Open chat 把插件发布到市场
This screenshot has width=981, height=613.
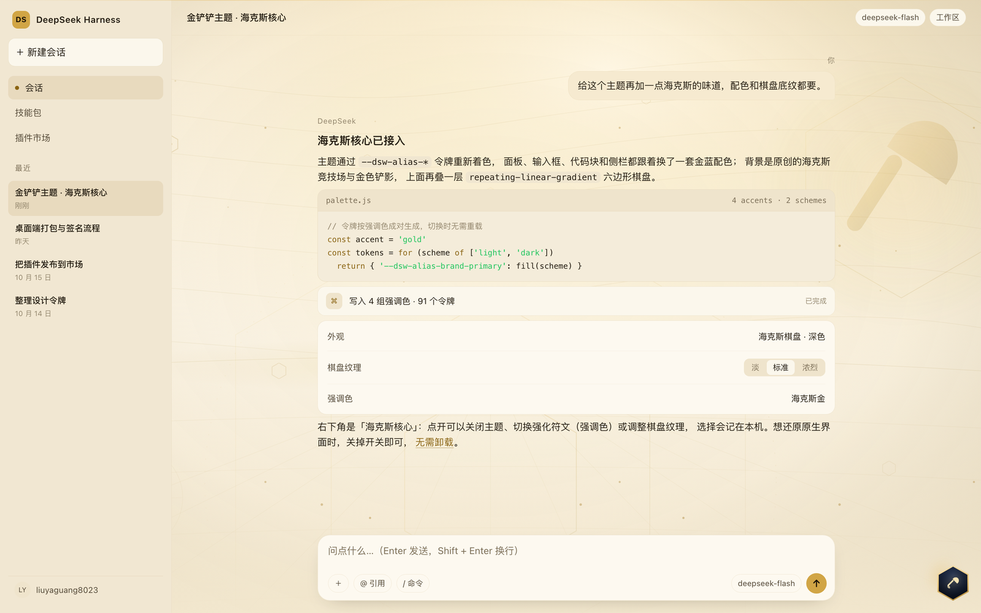[86, 270]
